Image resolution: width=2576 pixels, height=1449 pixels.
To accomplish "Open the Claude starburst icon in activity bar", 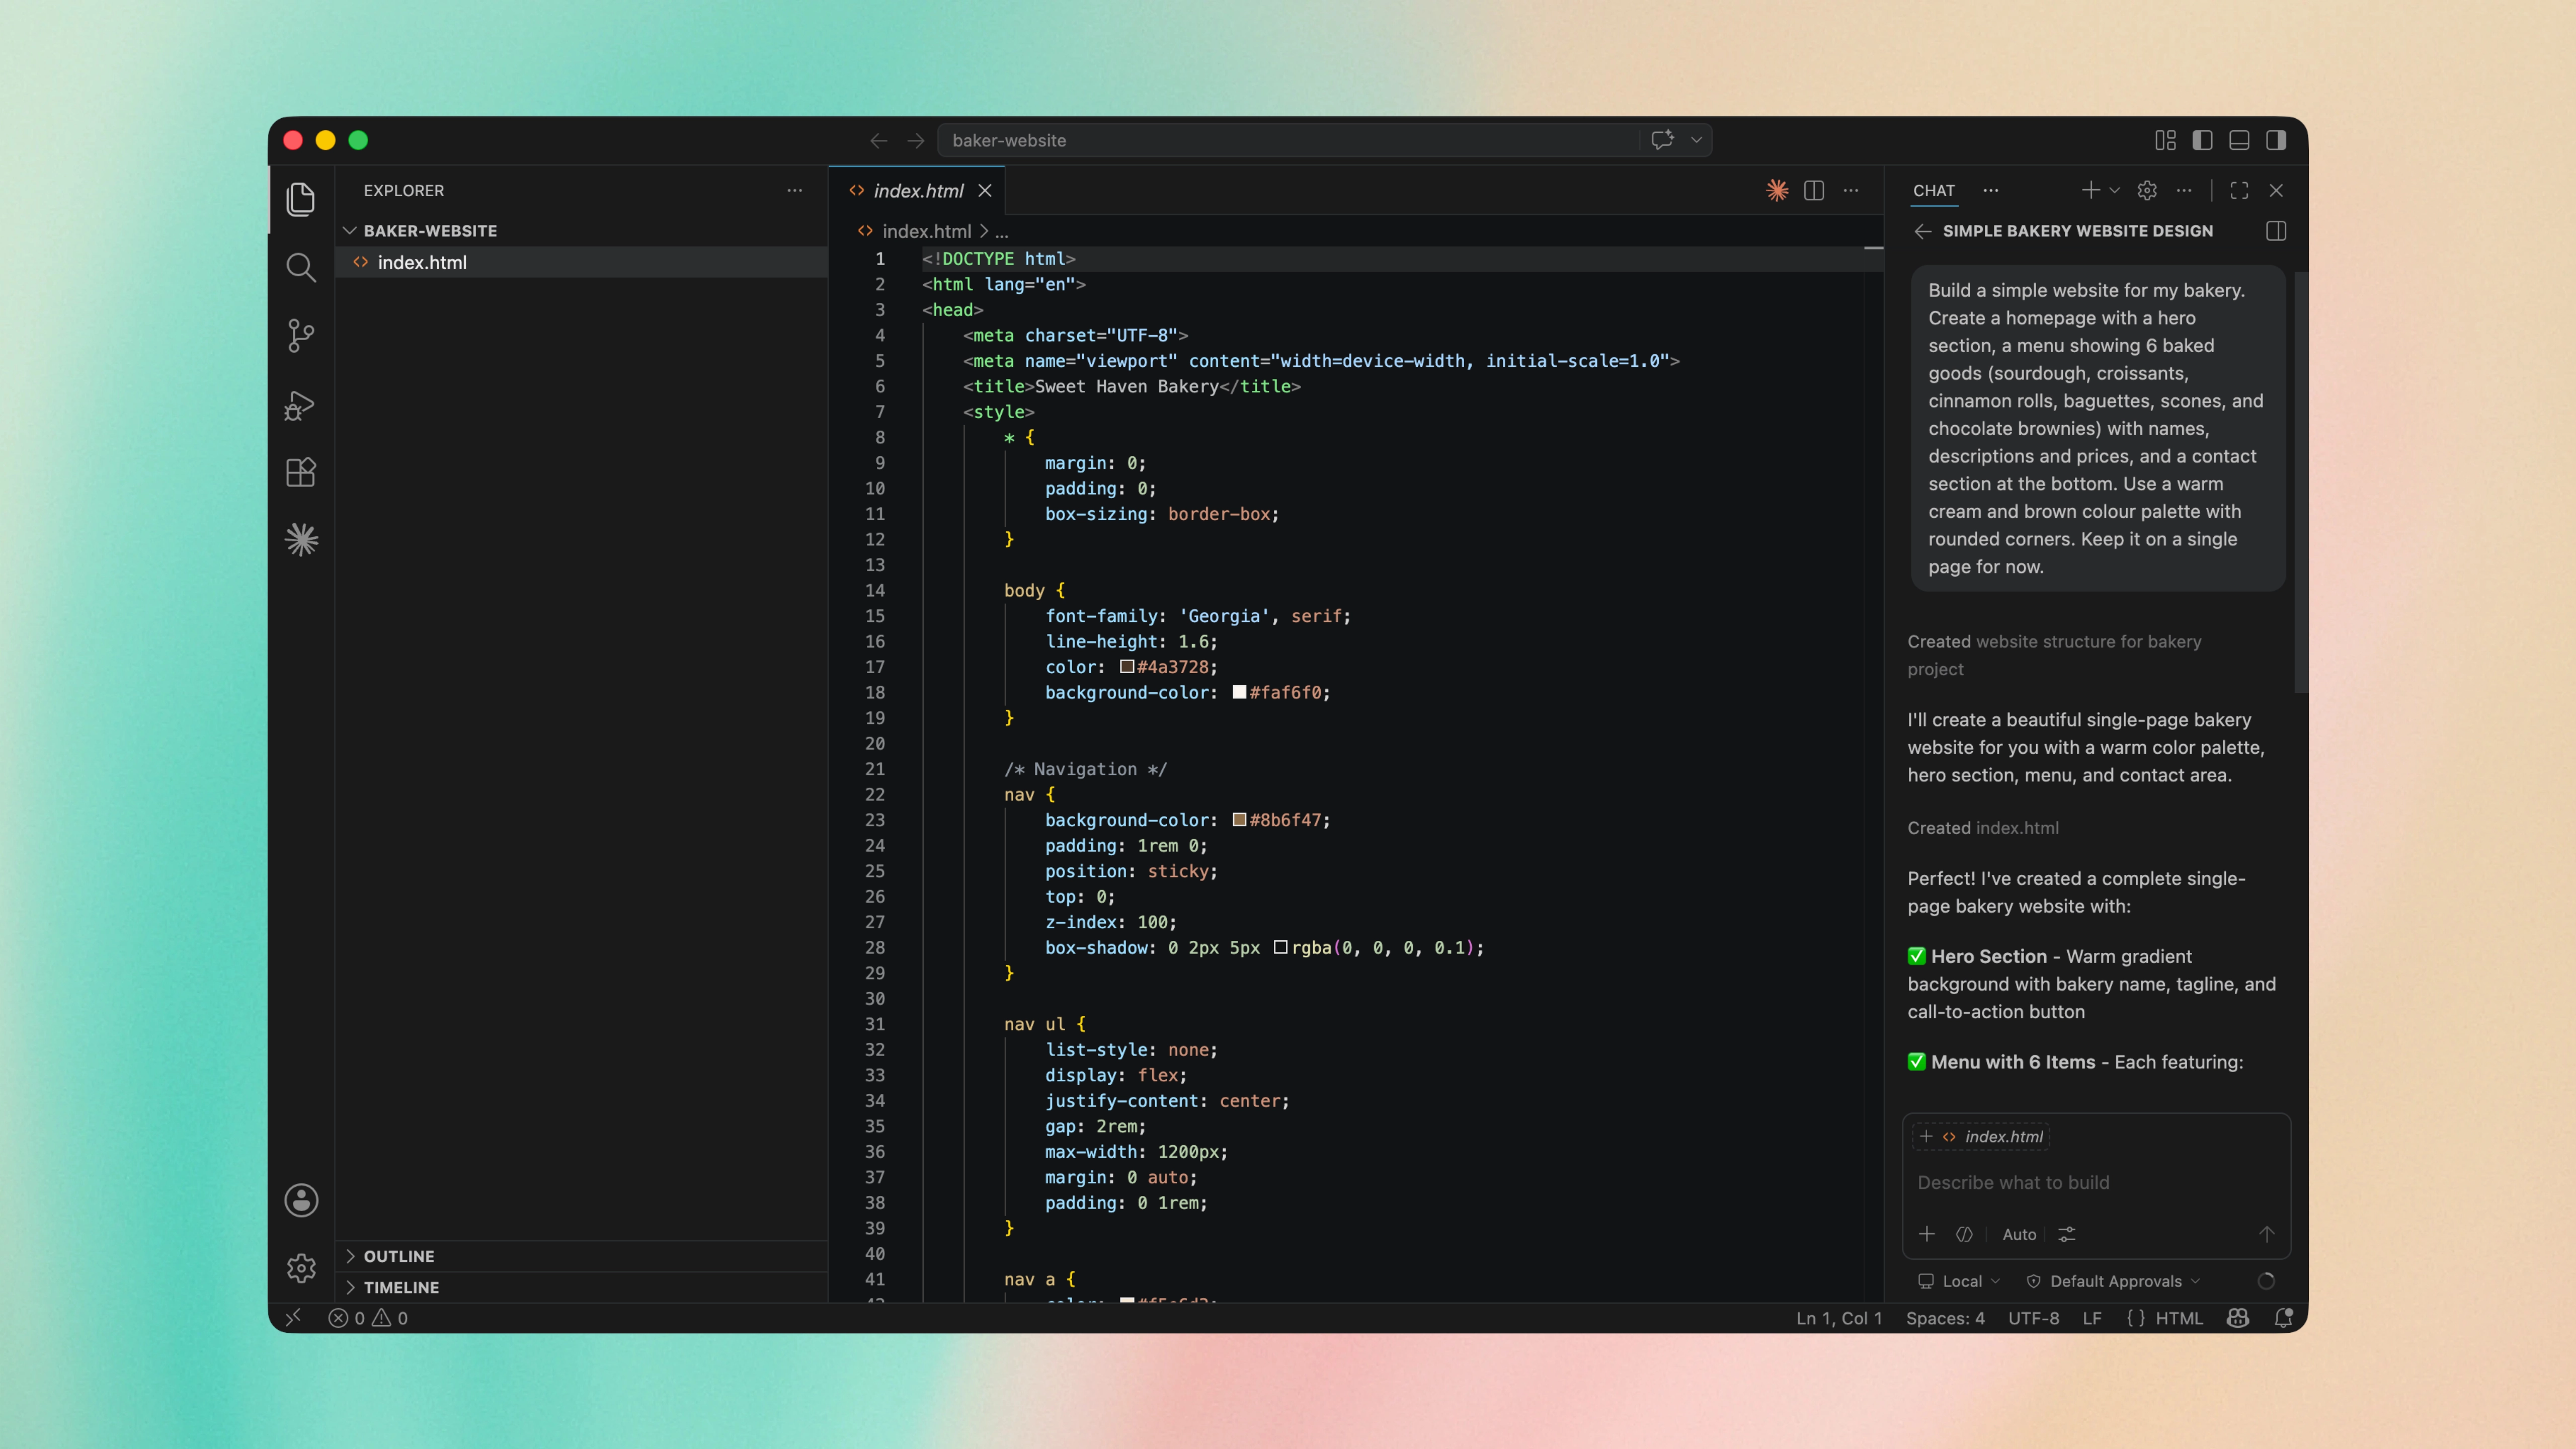I will 301,540.
